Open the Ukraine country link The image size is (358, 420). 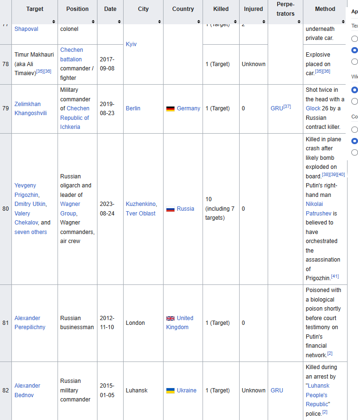[x=187, y=390]
